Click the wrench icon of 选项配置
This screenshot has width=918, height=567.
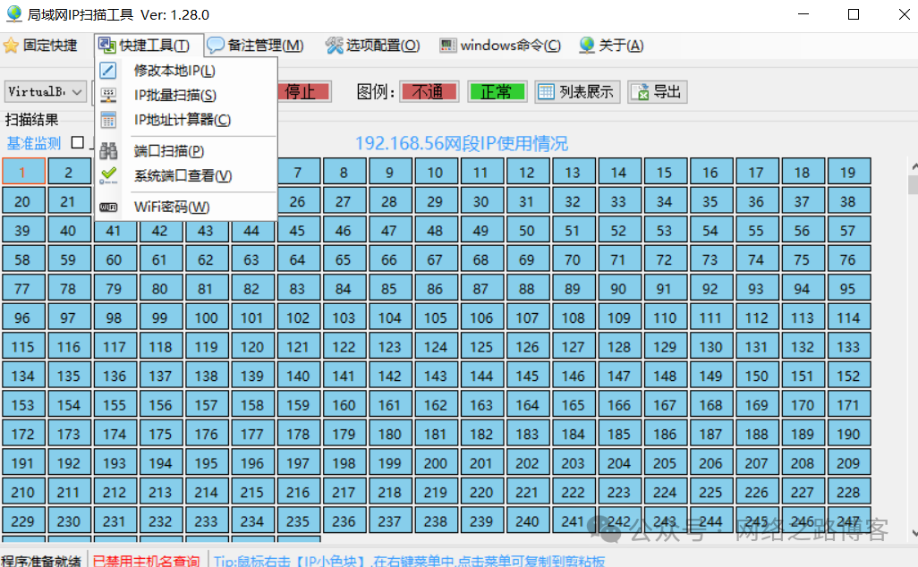tap(335, 46)
